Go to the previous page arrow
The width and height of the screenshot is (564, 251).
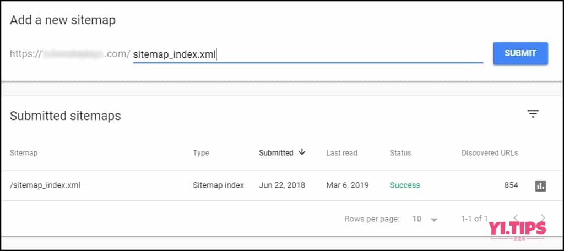coord(516,218)
